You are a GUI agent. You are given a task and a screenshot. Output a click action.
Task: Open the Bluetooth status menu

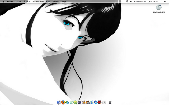[161, 1]
